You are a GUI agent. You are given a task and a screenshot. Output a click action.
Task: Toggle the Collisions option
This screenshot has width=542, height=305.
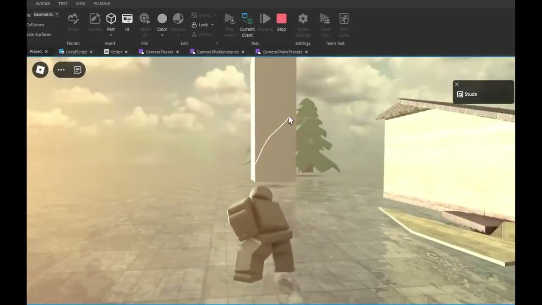35,25
